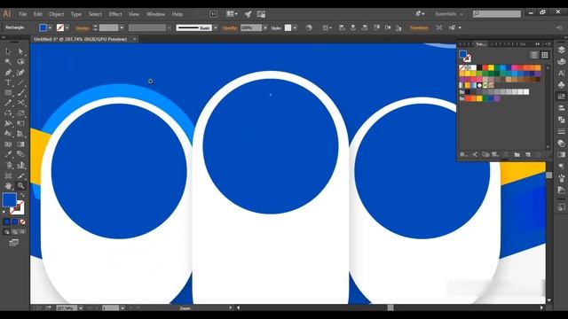
Task: Click the search field in application bar
Action: click(x=497, y=14)
